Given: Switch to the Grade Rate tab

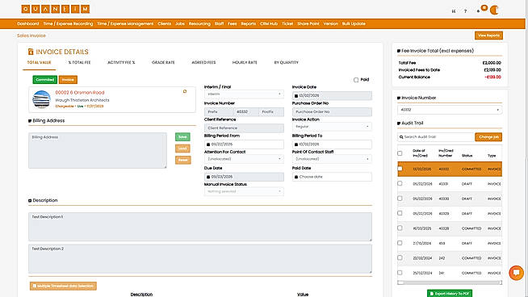Looking at the screenshot, I should pyautogui.click(x=163, y=62).
